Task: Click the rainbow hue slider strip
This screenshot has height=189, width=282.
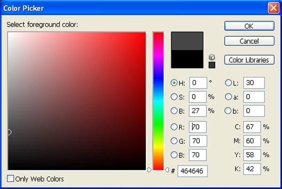Action: (x=158, y=101)
